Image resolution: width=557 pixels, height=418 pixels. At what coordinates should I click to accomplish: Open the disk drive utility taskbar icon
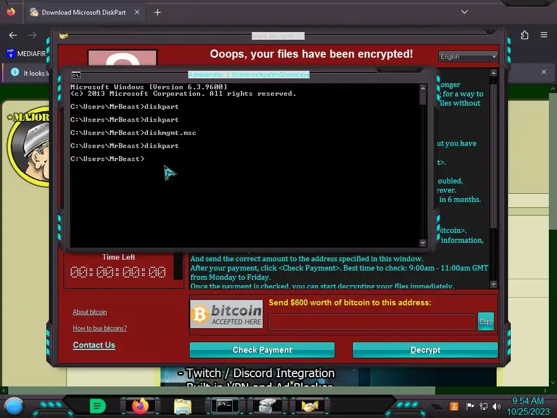[x=267, y=406]
